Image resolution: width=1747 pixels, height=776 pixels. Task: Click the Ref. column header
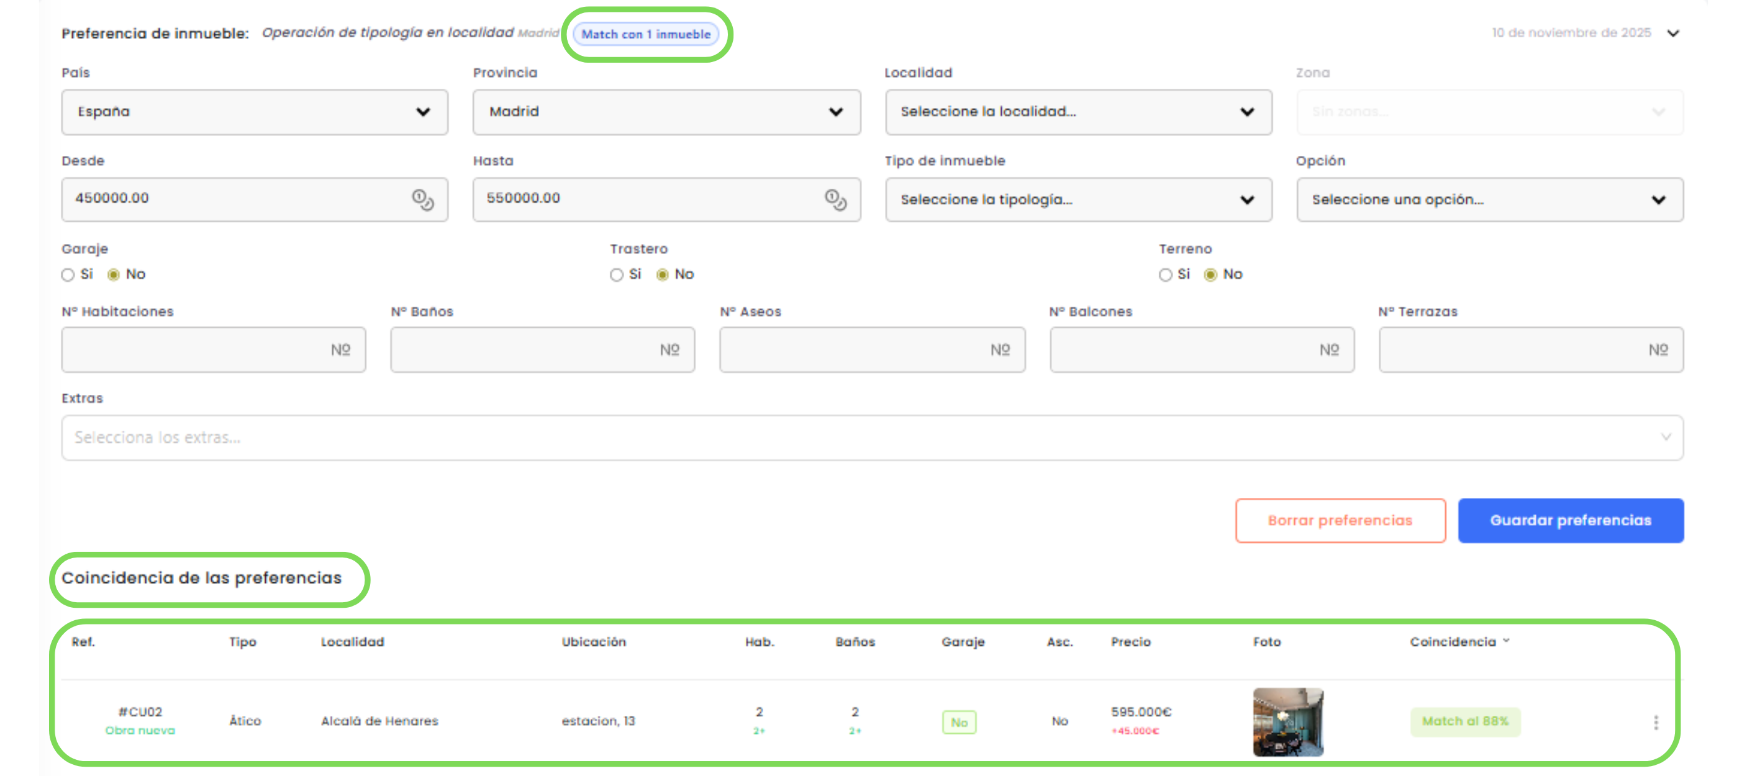pyautogui.click(x=83, y=642)
